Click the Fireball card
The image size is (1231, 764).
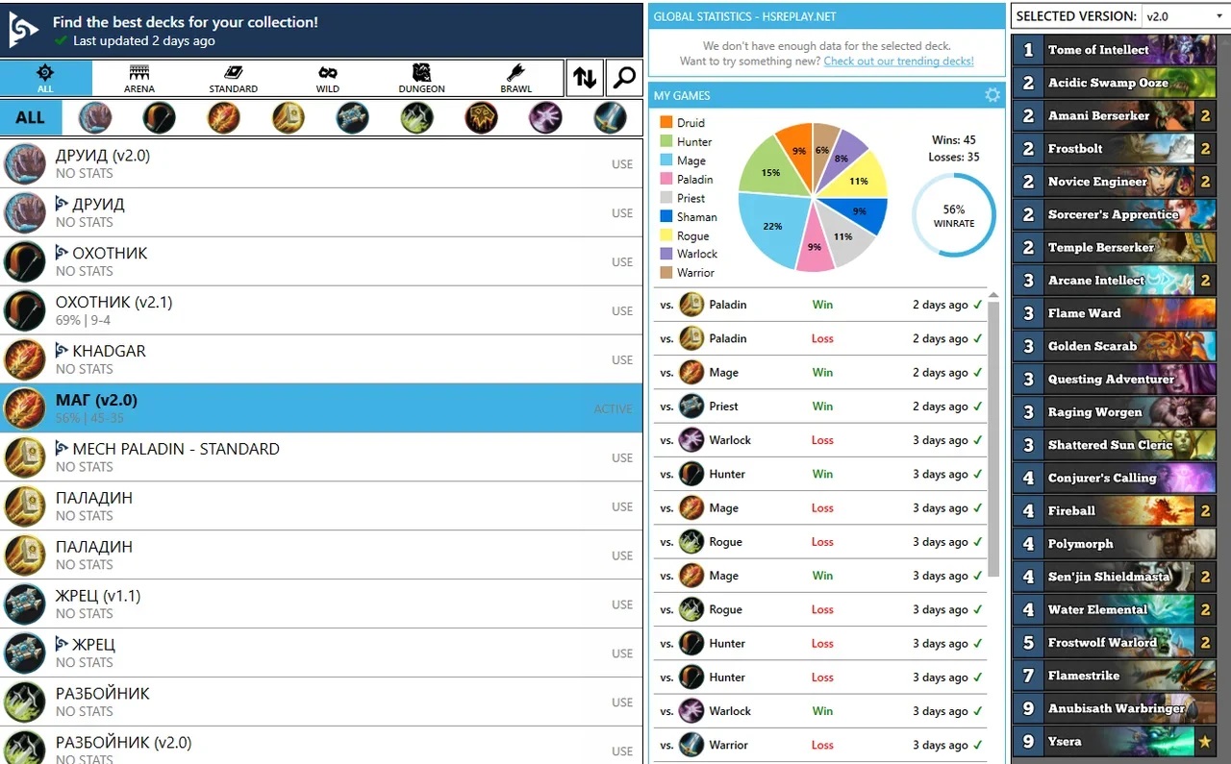[x=1115, y=510]
